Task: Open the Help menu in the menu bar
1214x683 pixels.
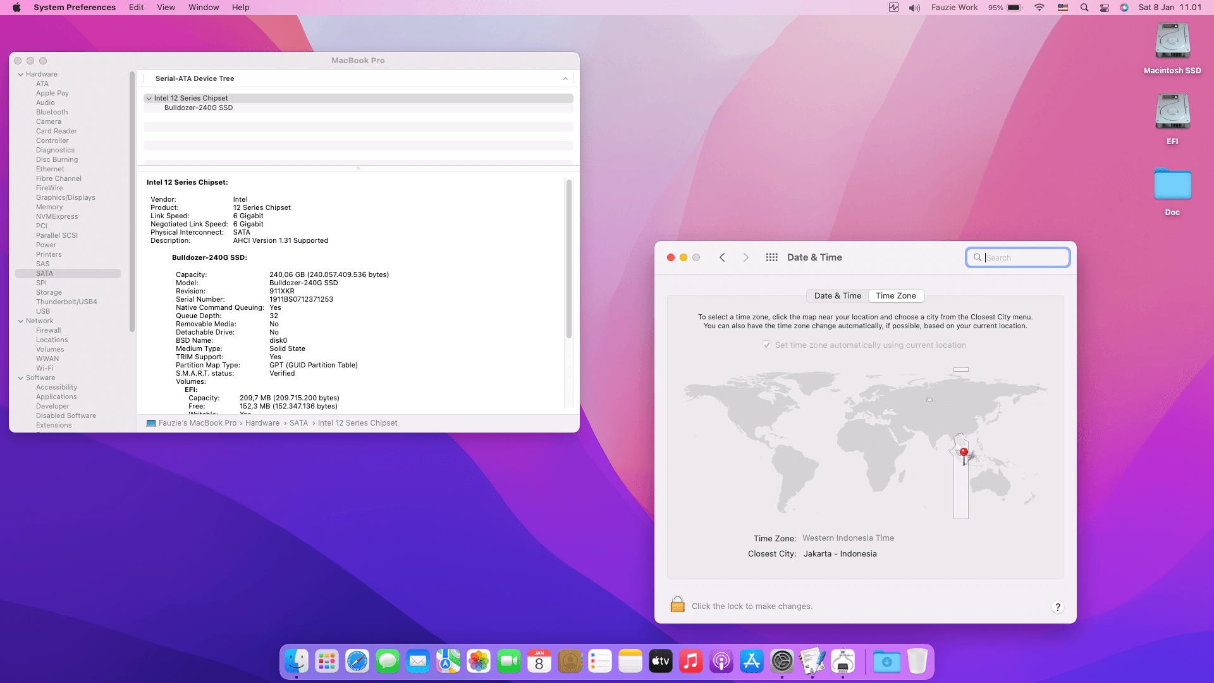Action: coord(241,8)
